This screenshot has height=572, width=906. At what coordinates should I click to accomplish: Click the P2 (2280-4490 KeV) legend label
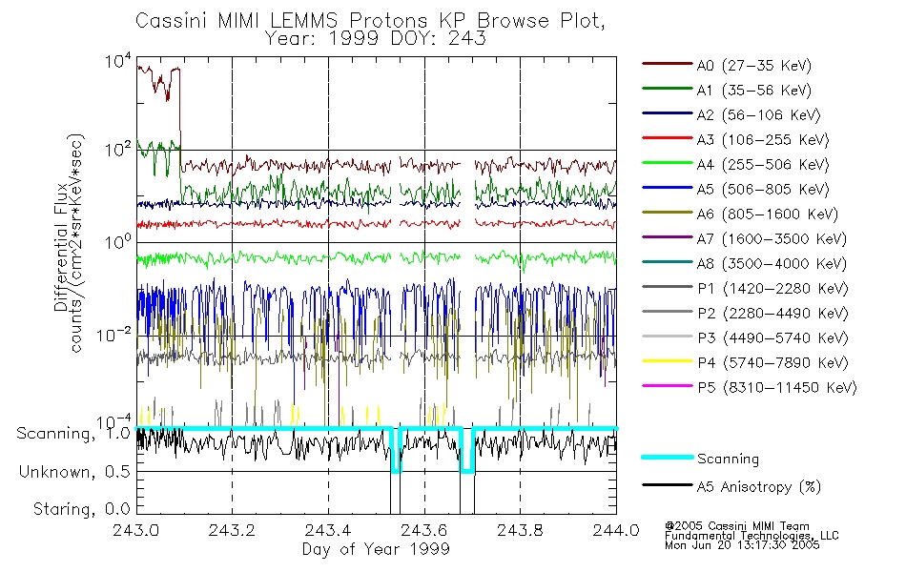(x=772, y=314)
